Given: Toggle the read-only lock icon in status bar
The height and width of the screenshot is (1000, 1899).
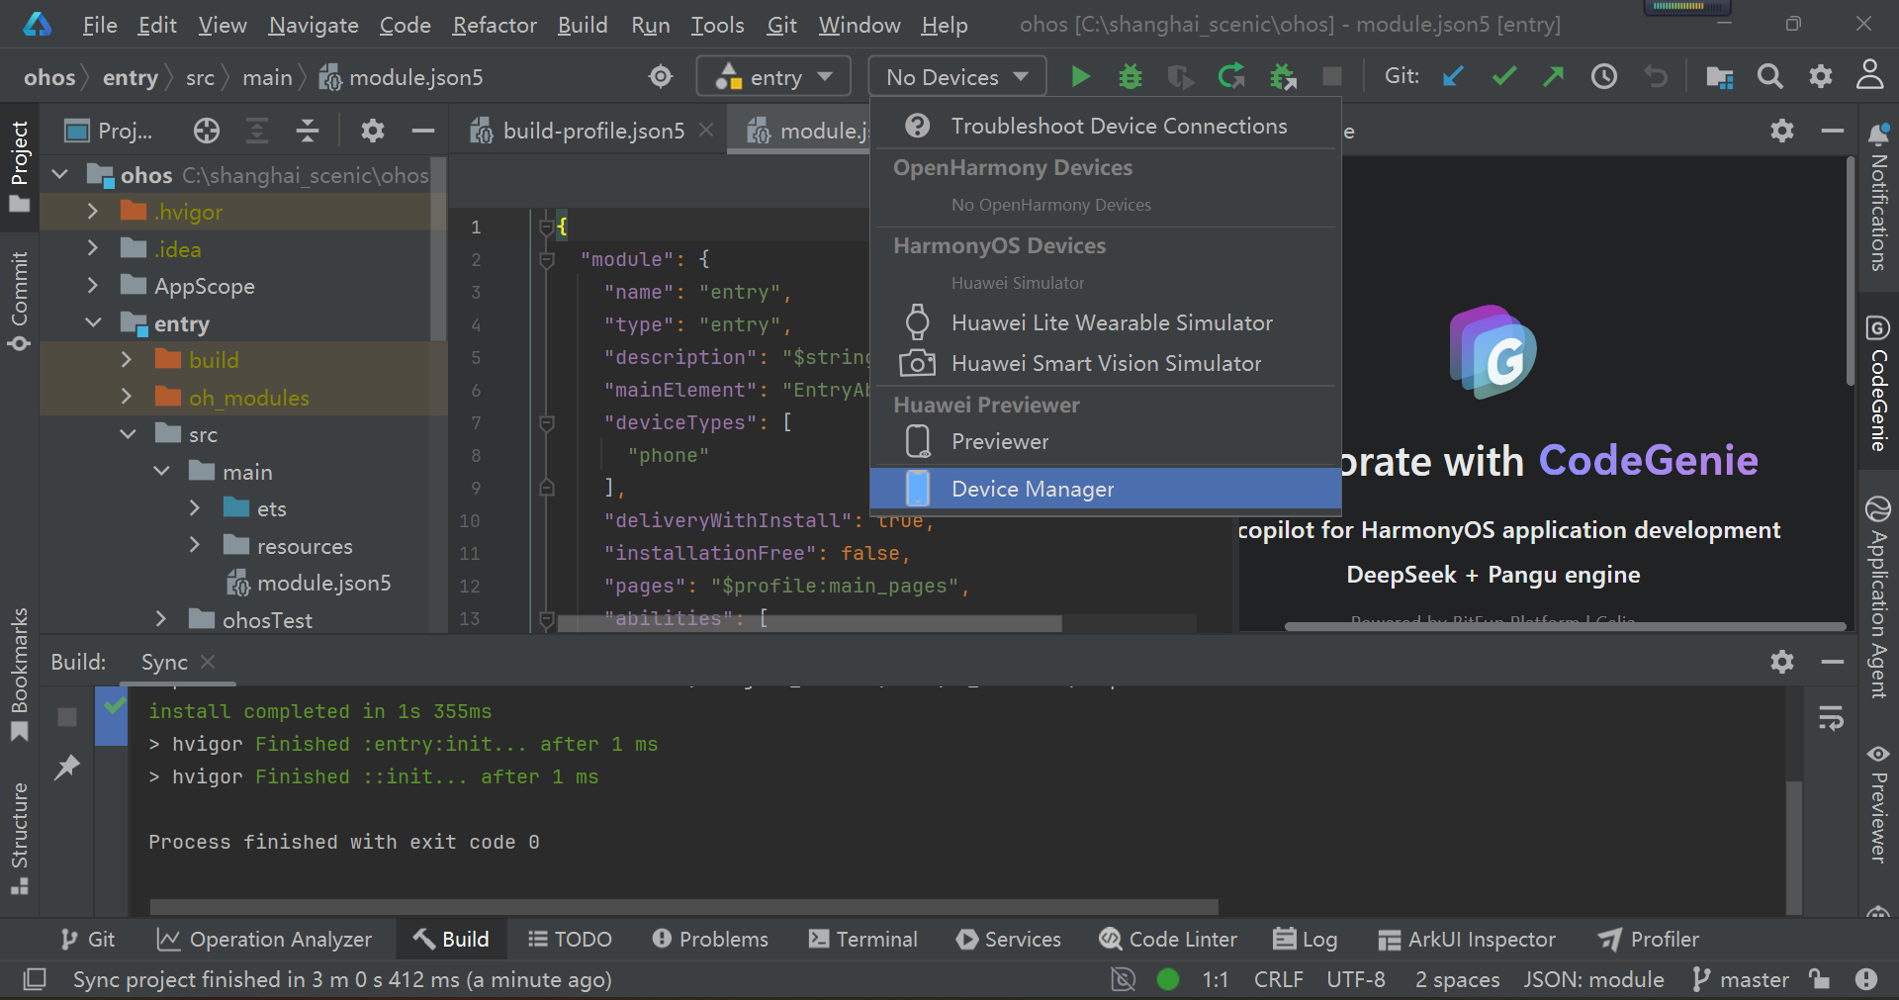Looking at the screenshot, I should point(1819,978).
